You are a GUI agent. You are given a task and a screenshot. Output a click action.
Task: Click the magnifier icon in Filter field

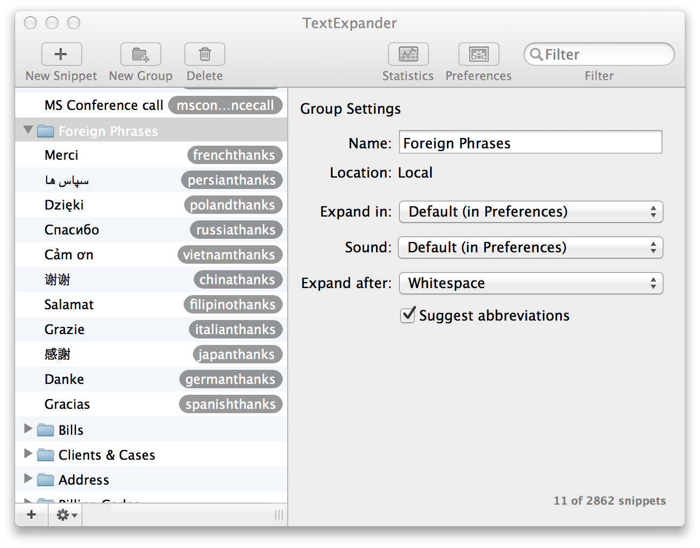click(x=536, y=54)
